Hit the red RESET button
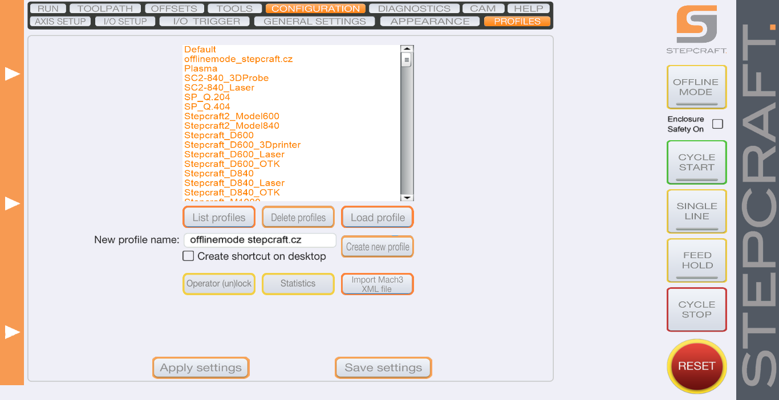The image size is (779, 400). [696, 366]
